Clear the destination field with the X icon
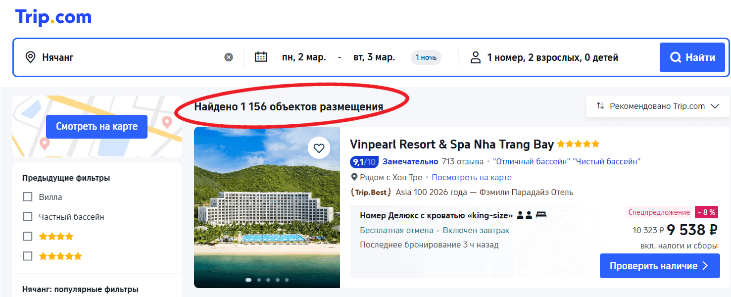 [228, 56]
